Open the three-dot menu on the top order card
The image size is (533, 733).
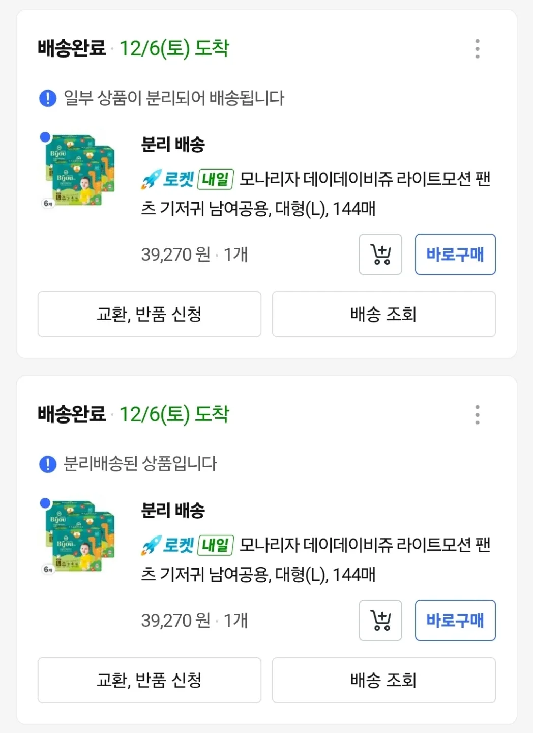click(x=477, y=49)
